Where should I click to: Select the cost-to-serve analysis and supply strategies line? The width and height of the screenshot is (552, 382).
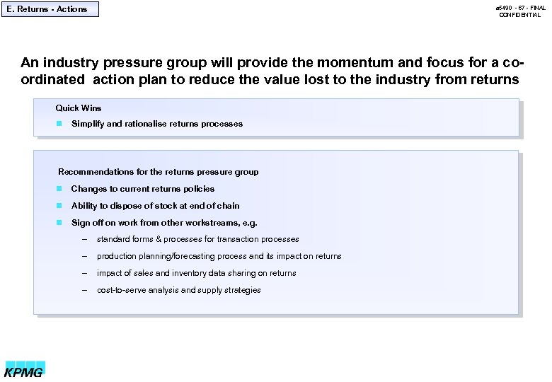178,290
